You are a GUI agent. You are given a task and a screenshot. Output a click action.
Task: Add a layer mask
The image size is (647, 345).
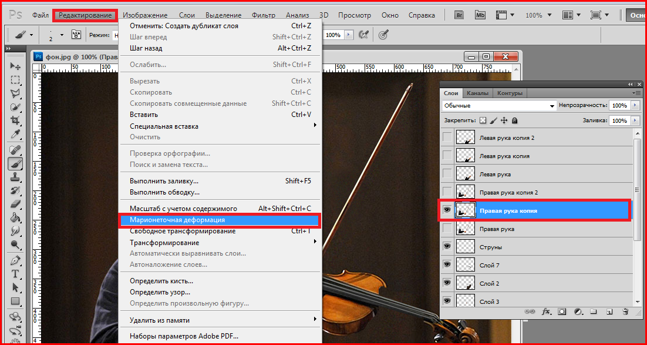pos(562,311)
